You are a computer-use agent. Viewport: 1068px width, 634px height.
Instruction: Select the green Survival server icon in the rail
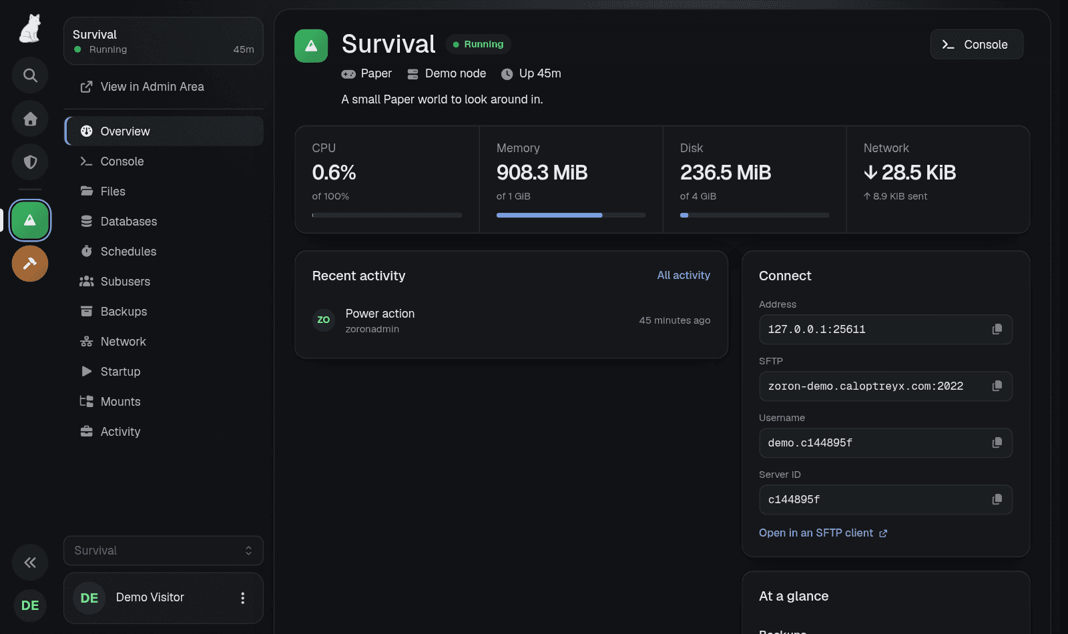pos(30,220)
